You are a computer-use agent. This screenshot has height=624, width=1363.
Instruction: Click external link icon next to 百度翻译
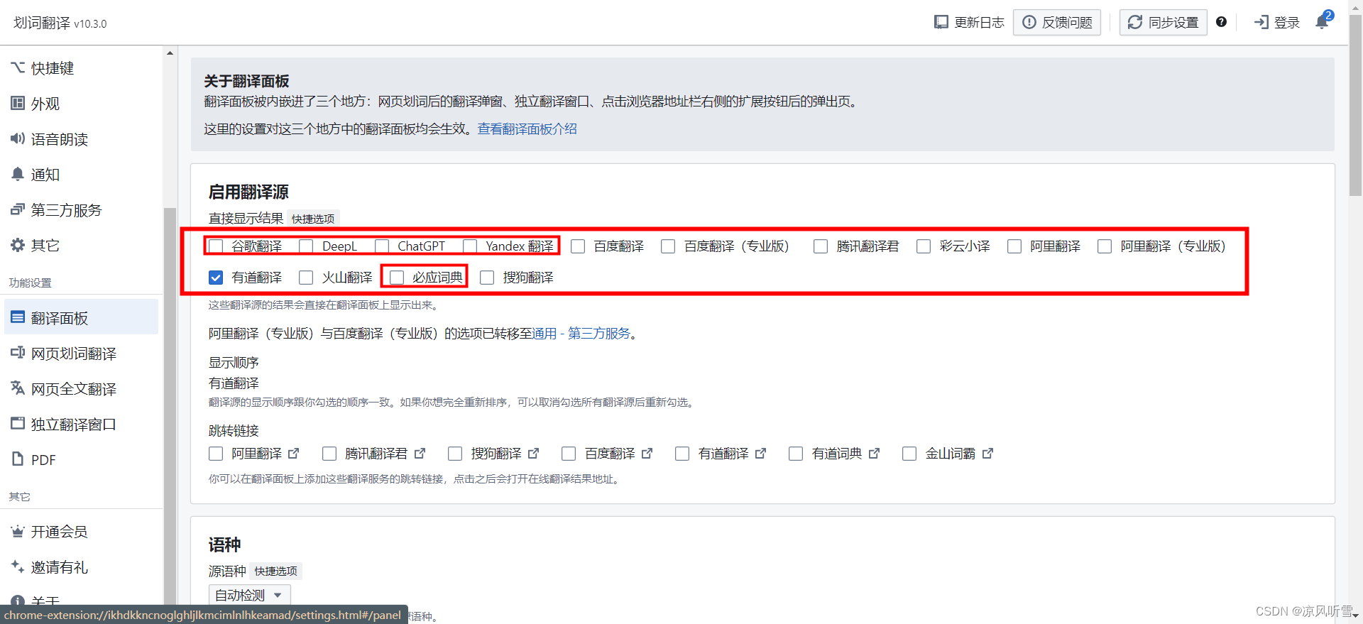pos(647,453)
